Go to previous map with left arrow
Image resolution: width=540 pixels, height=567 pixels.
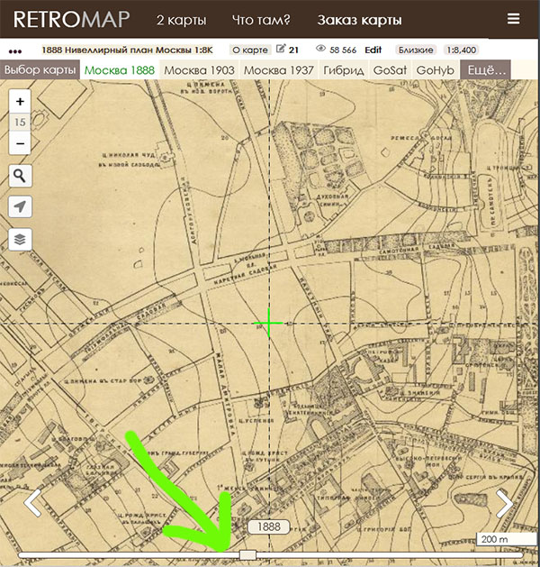tap(32, 503)
